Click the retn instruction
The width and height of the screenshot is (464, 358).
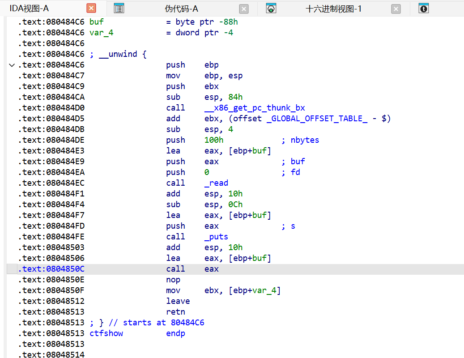(x=175, y=312)
